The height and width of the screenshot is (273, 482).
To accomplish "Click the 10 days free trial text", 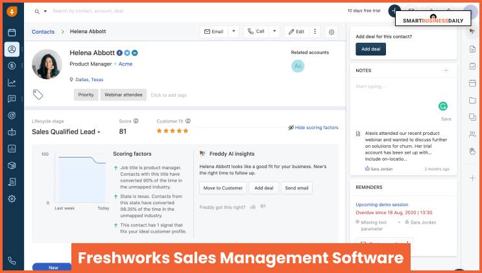I will click(364, 11).
